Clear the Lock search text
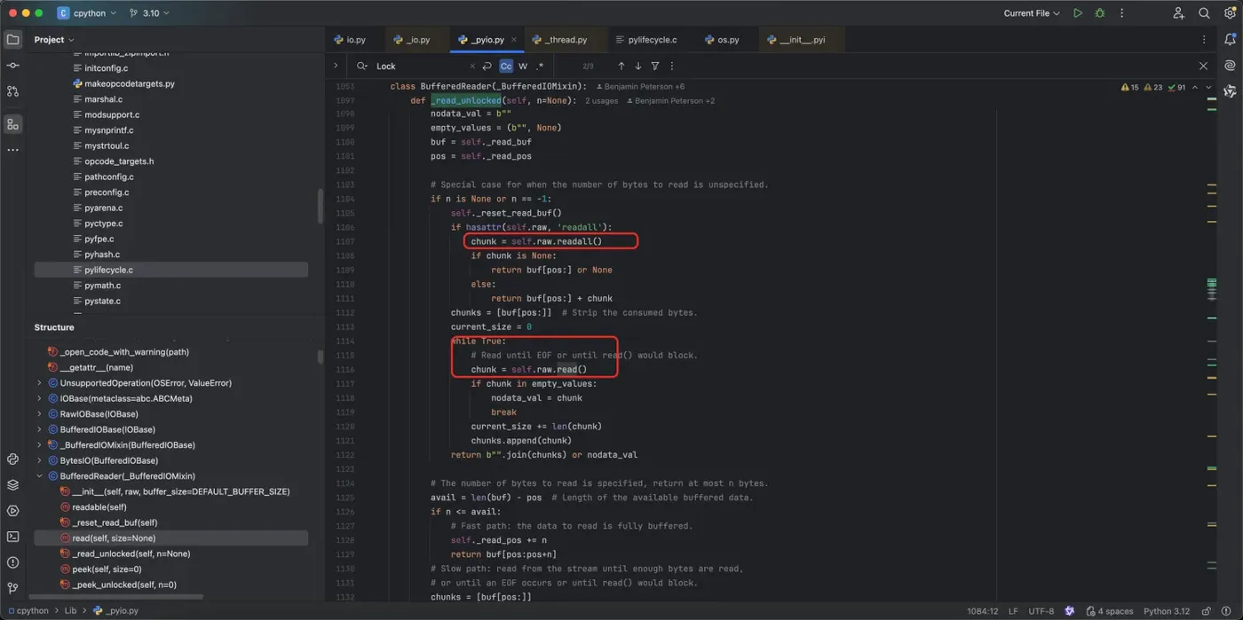Viewport: 1243px width, 620px height. (x=472, y=67)
